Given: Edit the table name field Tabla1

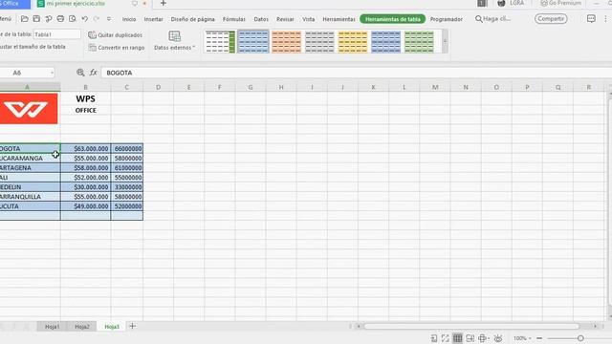Looking at the screenshot, I should click(57, 34).
